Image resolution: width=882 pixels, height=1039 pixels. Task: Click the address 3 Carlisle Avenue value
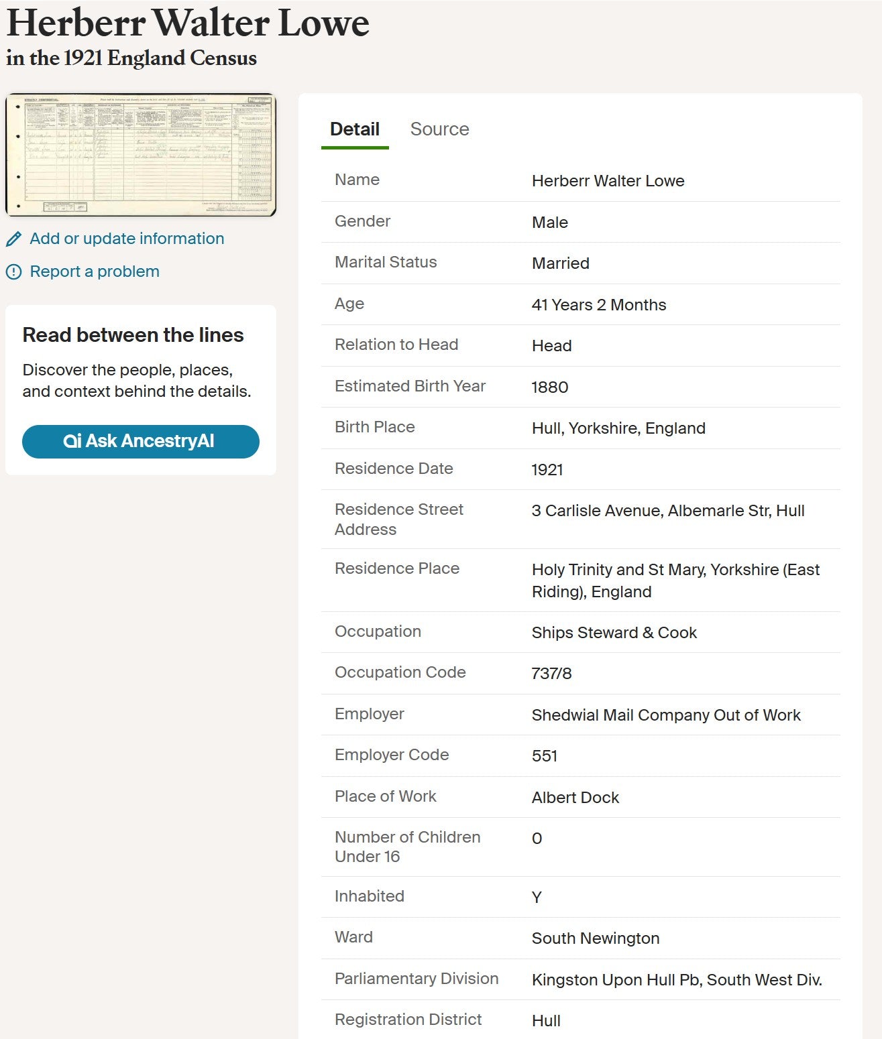[x=667, y=511]
